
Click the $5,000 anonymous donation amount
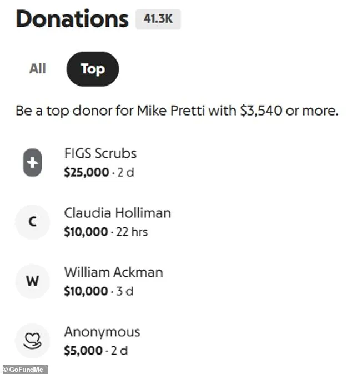pyautogui.click(x=83, y=351)
